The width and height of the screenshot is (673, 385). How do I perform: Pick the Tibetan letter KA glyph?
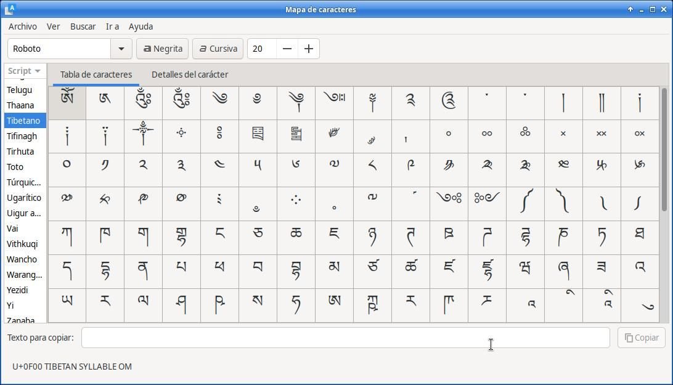(x=67, y=237)
